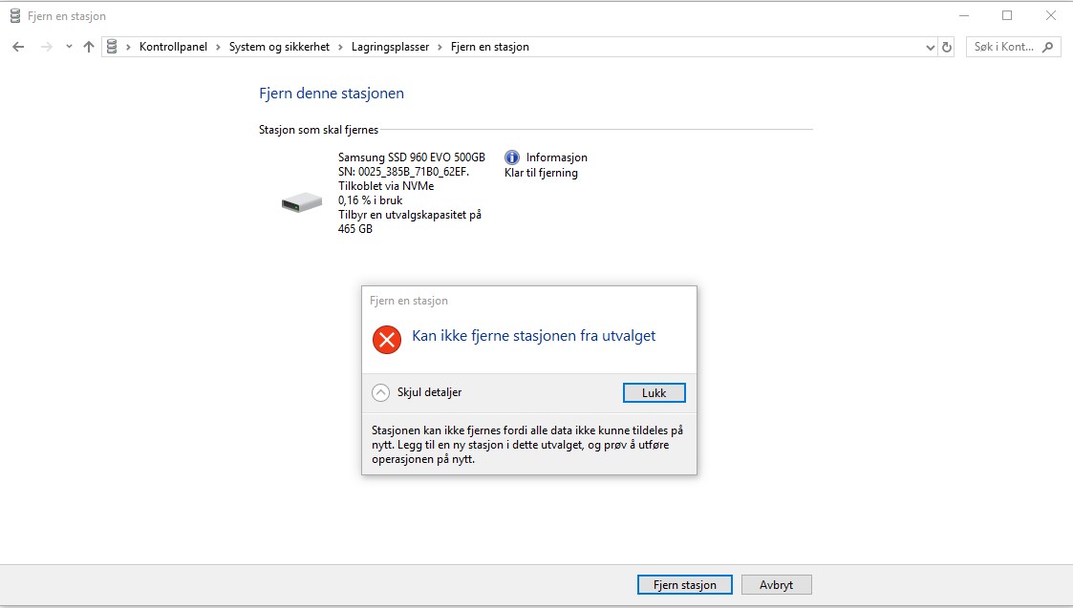1073x608 pixels.
Task: Click '0,16 % i bruk' text
Action: (370, 200)
